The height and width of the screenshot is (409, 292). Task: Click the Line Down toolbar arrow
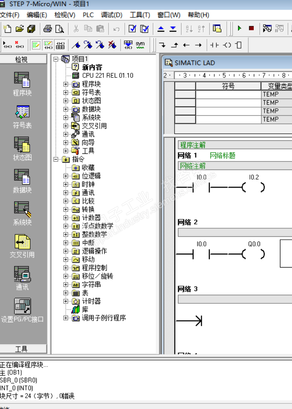coord(162,45)
